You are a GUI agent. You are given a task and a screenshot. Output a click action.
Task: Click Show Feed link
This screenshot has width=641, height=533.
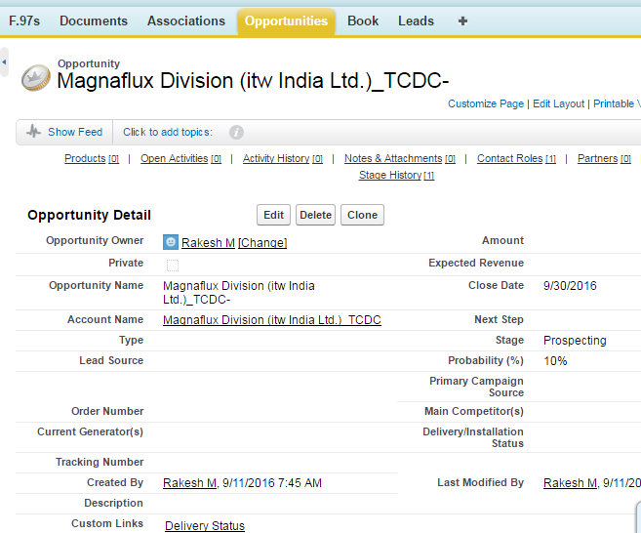[x=75, y=132]
